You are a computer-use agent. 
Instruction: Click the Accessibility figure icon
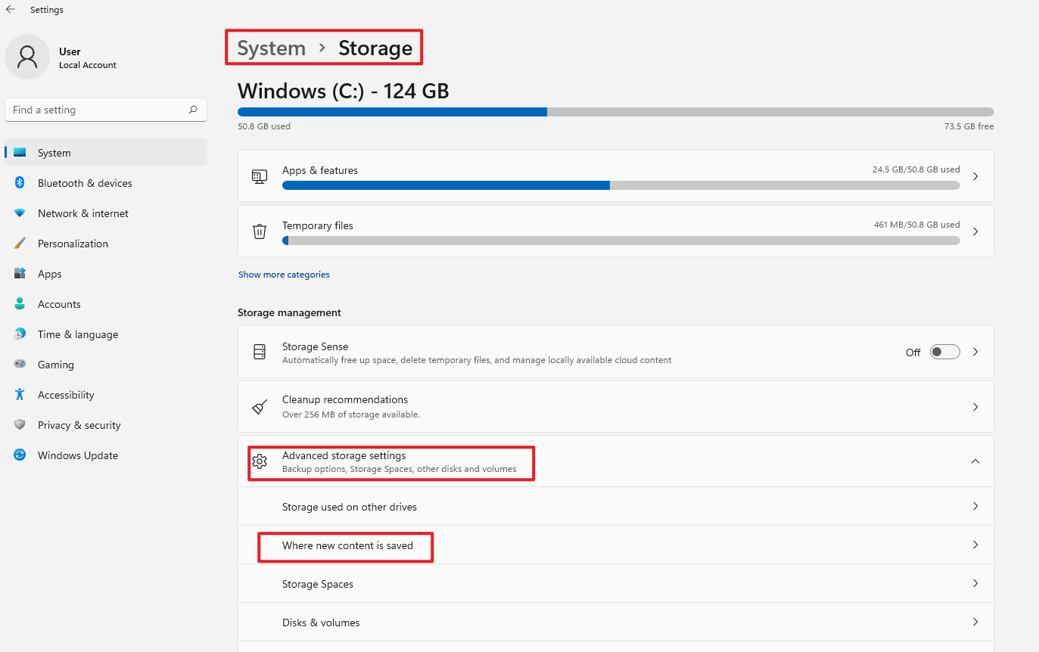click(20, 395)
